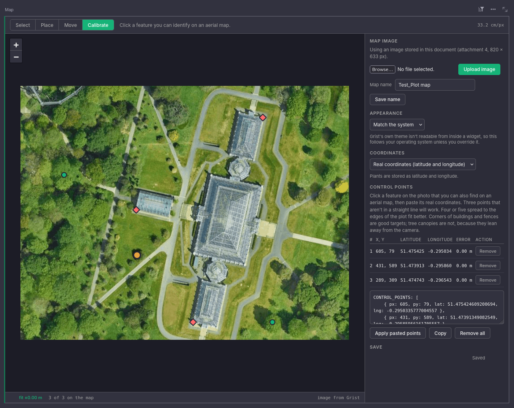Expand the Map widget to fullscreen
Screen dimensions: 514x408
tap(505, 9)
